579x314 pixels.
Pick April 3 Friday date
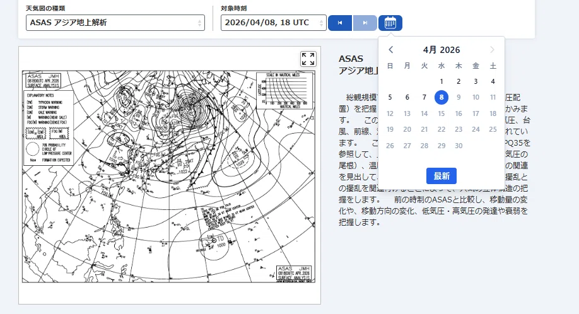(x=476, y=81)
